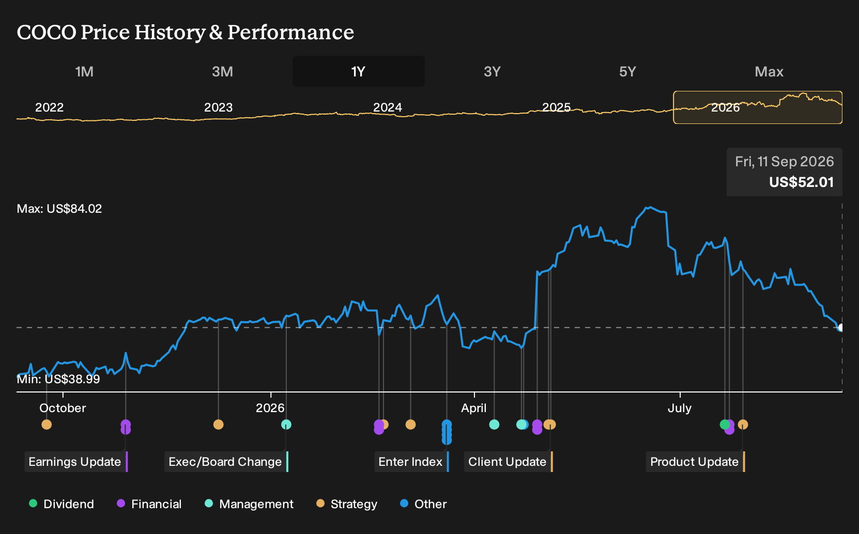Open the 5Y range tab
The height and width of the screenshot is (534, 859).
[x=627, y=71]
